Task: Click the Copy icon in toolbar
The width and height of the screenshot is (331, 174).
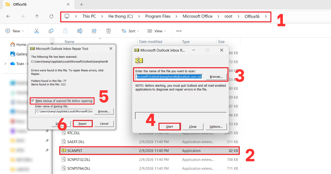Action: click(x=51, y=31)
